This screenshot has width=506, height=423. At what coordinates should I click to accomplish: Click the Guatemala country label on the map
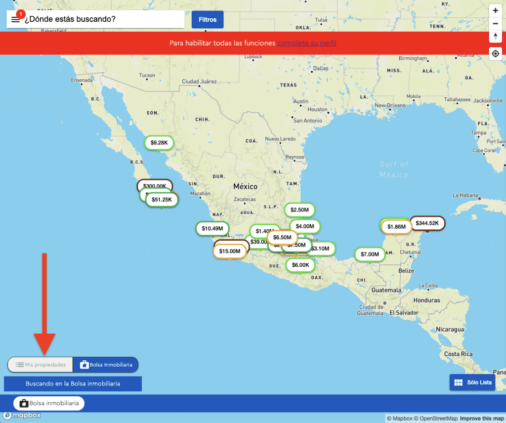click(x=386, y=290)
